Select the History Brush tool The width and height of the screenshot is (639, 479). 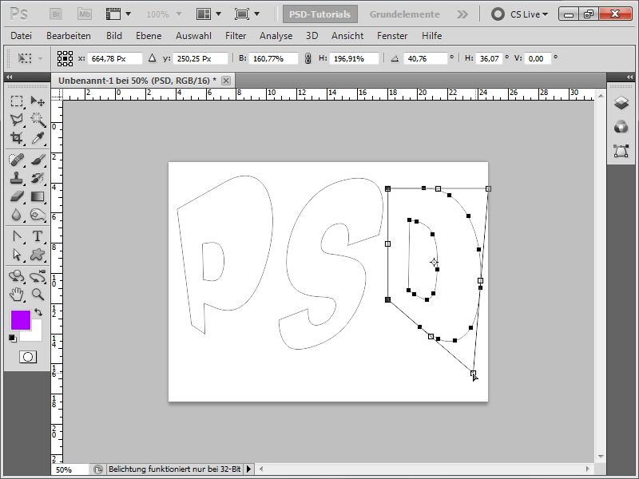point(38,178)
